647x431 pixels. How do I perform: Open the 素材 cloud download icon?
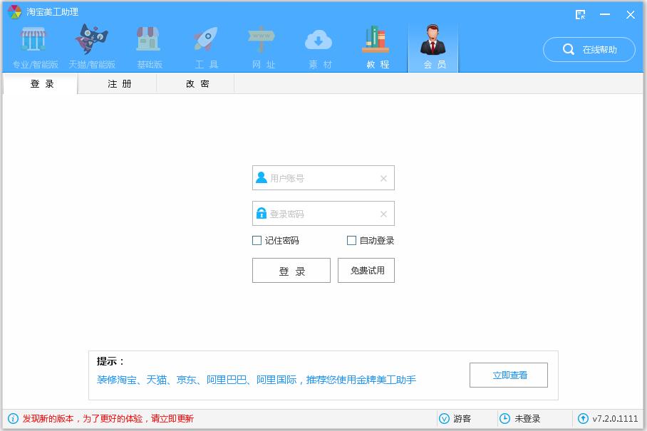coord(319,40)
